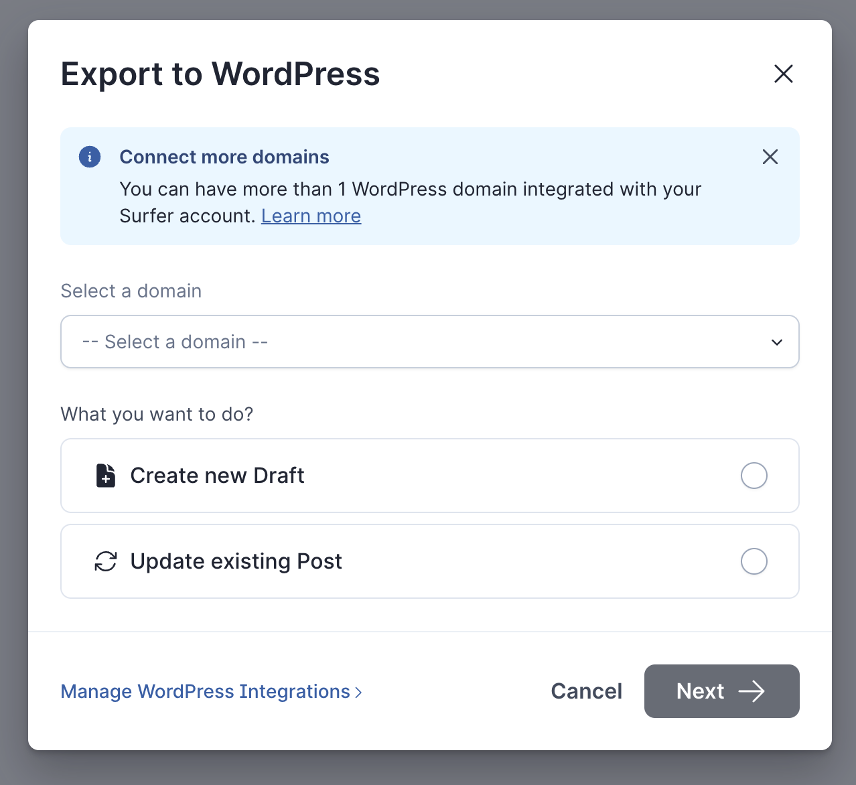Click the new document icon beside Create new Draft
856x785 pixels.
[106, 476]
